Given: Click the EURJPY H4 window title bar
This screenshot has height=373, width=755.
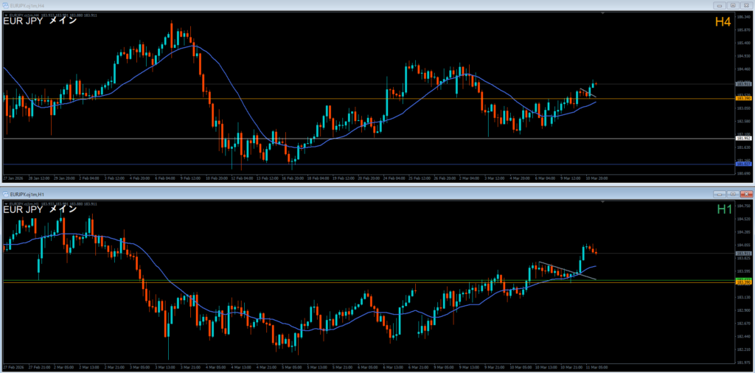Looking at the screenshot, I should 295,4.
